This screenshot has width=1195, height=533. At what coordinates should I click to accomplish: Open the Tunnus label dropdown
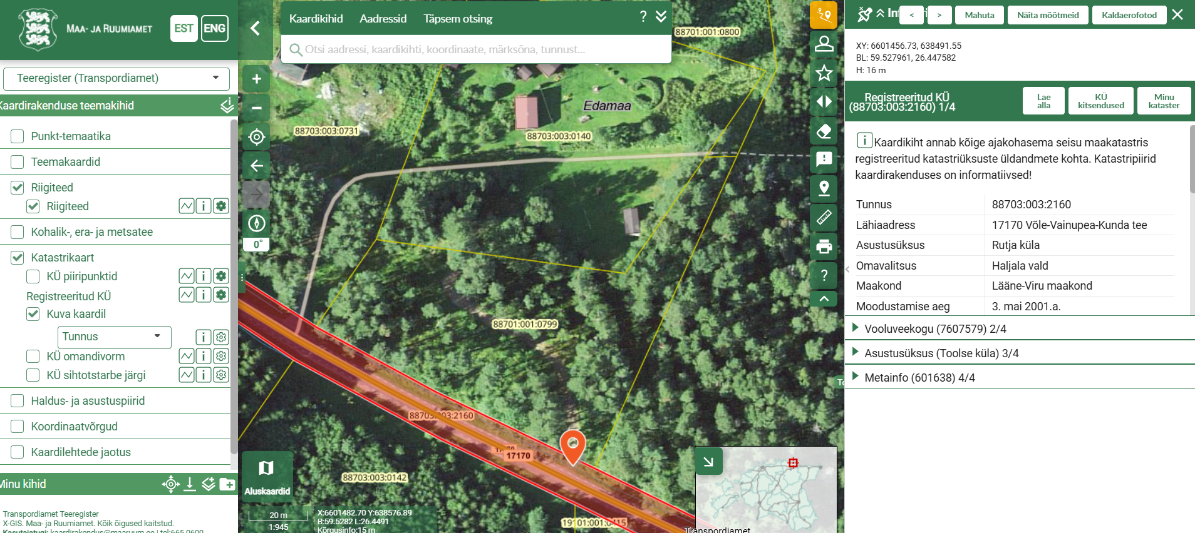click(114, 337)
